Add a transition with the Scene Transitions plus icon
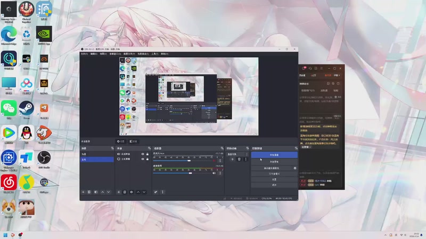Screen dimensions: 426x239 [232, 159]
